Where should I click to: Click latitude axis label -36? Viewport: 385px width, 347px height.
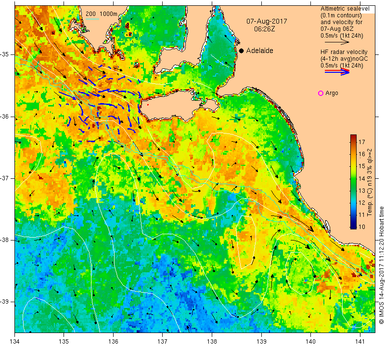tap(5, 116)
